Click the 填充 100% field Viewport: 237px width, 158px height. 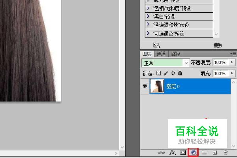220,73
